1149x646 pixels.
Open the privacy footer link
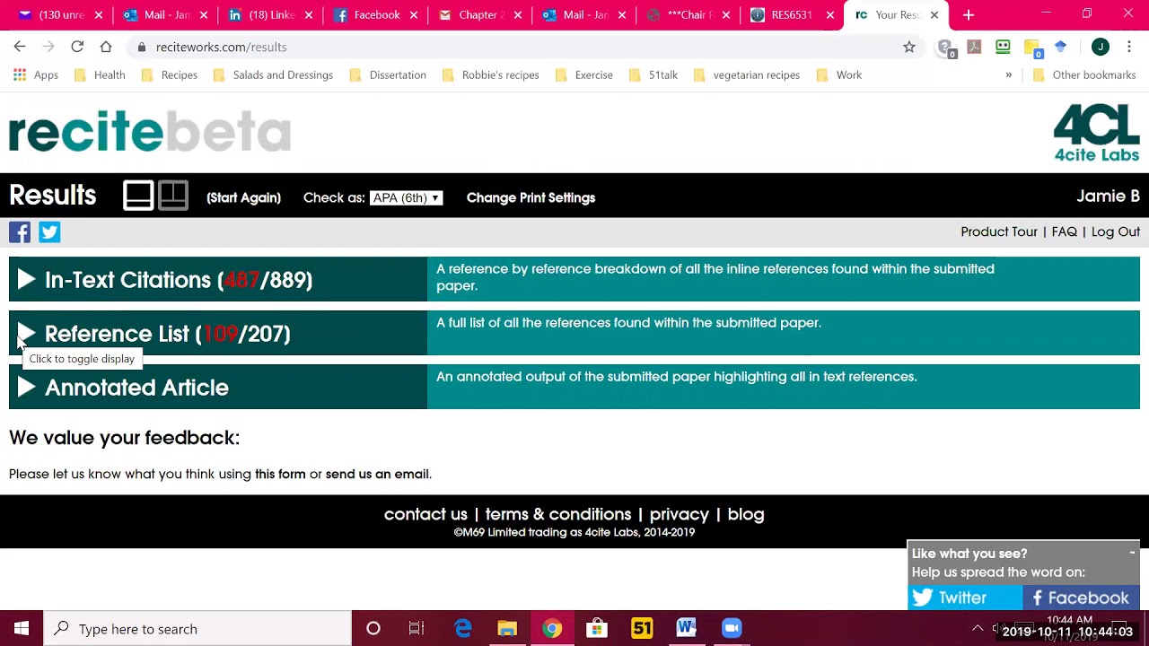679,514
